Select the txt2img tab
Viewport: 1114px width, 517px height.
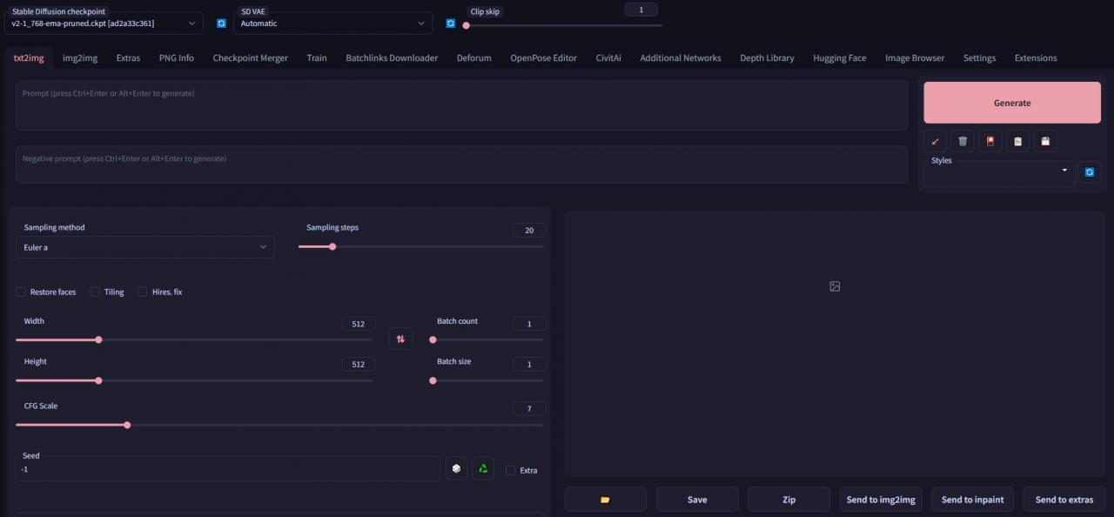point(29,57)
